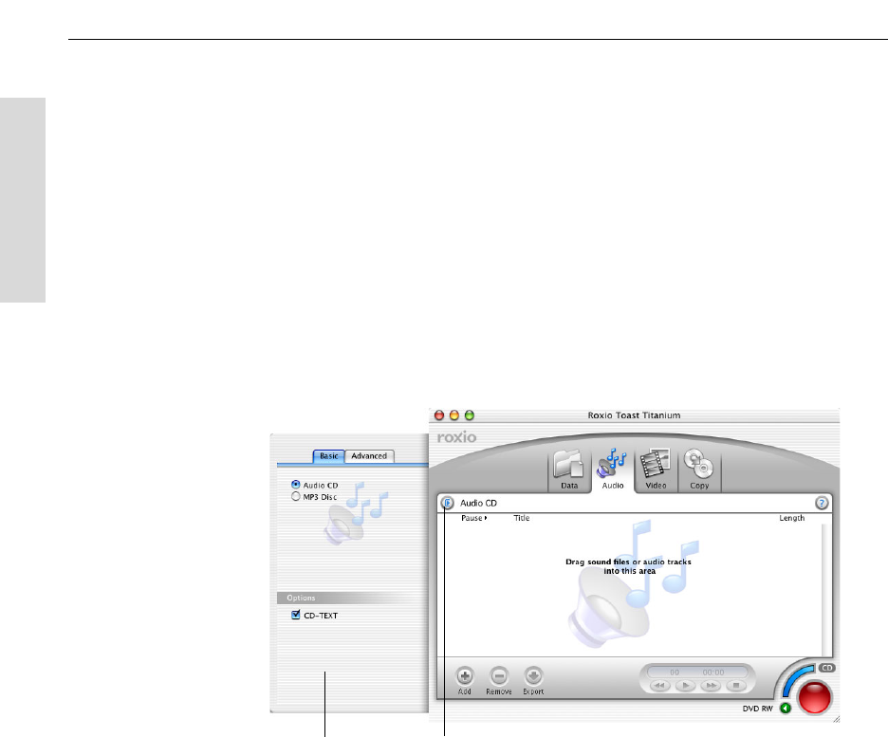Screen dimensions: 888x737
Task: Click the fast-forward playback button
Action: tap(711, 686)
